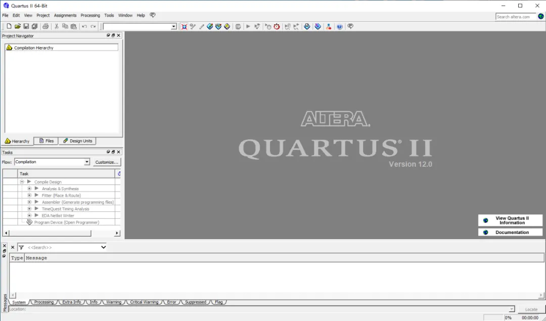The width and height of the screenshot is (546, 321).
Task: Click the speech bubble icon in menu bar
Action: click(153, 15)
